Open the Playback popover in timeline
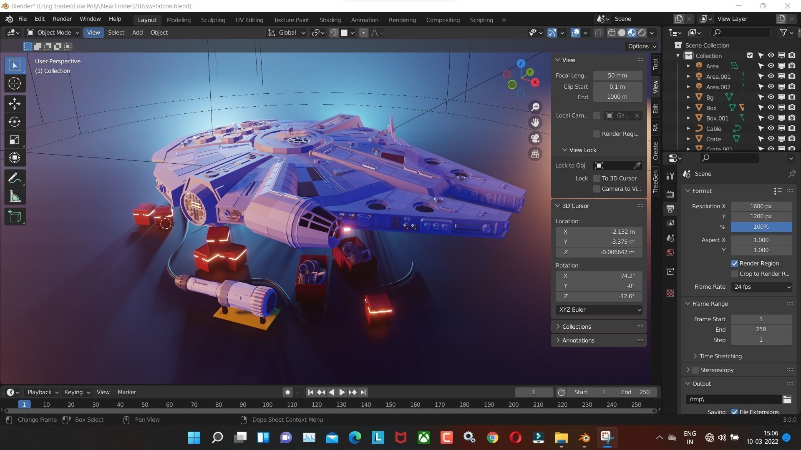The height and width of the screenshot is (450, 801). click(43, 392)
